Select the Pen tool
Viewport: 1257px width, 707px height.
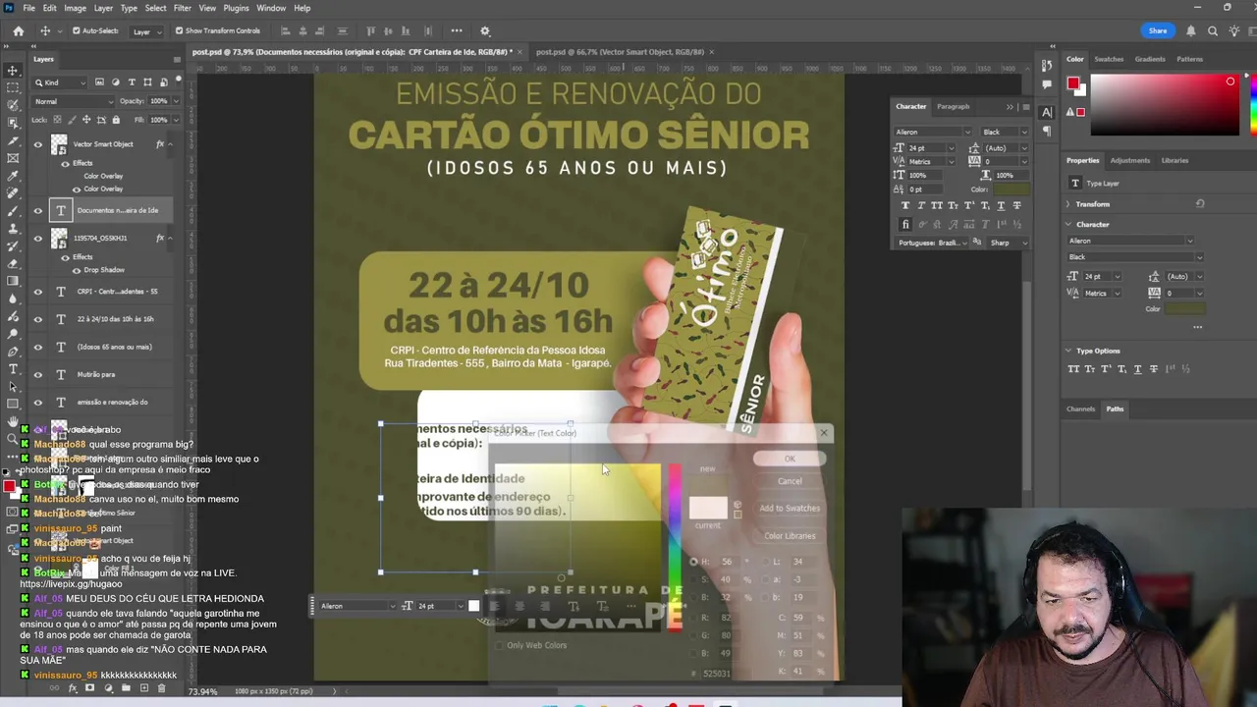coord(13,352)
